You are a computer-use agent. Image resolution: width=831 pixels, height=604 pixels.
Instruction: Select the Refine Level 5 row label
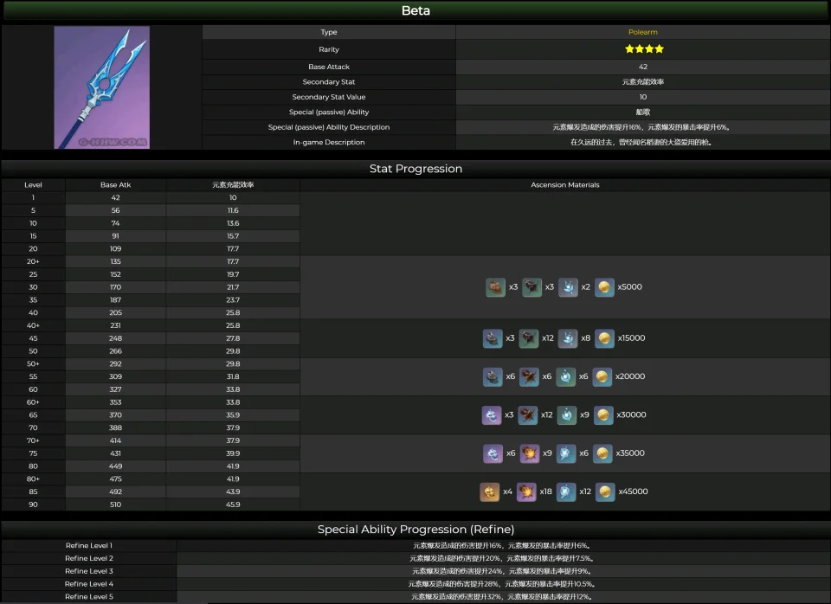coord(88,596)
